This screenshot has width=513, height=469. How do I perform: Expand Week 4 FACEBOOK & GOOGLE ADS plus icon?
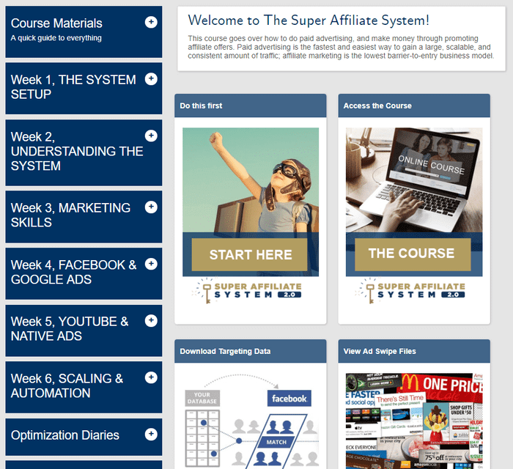click(x=151, y=264)
